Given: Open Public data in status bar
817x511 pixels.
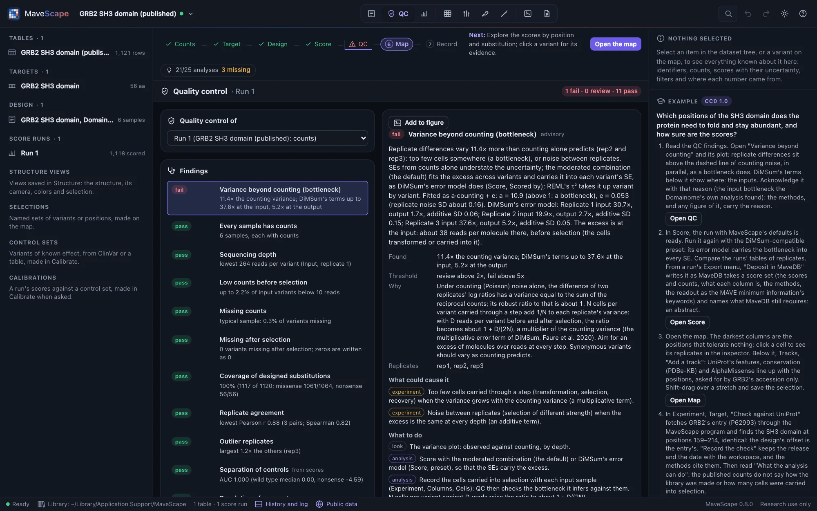Looking at the screenshot, I should click(x=337, y=504).
